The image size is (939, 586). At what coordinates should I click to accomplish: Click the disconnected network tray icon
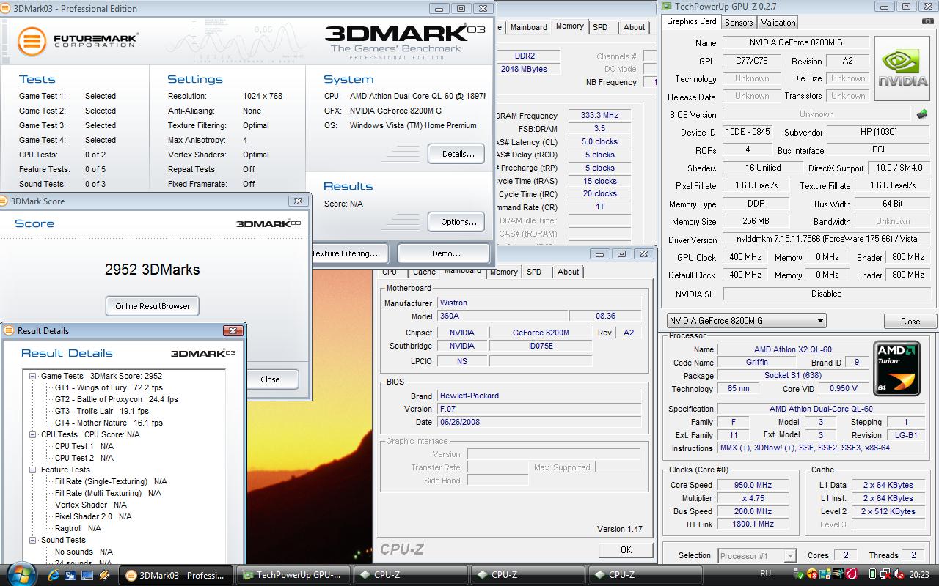pos(885,574)
